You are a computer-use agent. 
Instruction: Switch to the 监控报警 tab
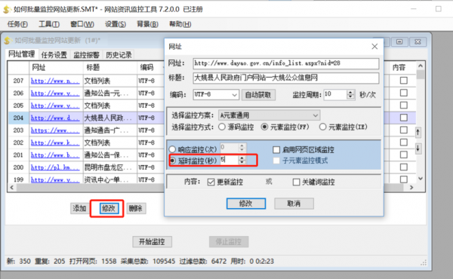click(86, 55)
